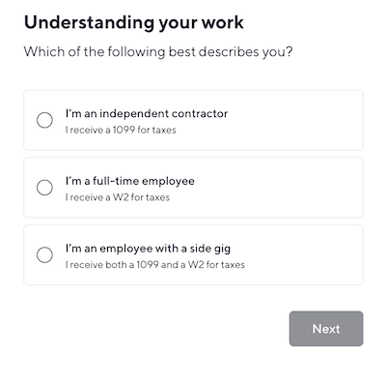This screenshot has height=383, width=386.
Task: Click the word "employee" in the full-time option
Action: pyautogui.click(x=168, y=182)
